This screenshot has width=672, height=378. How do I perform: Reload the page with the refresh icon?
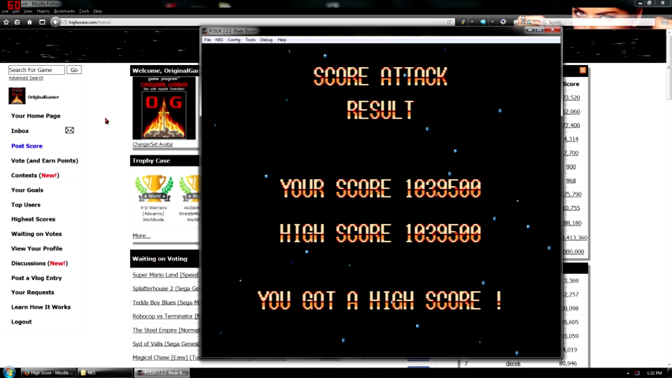(449, 22)
